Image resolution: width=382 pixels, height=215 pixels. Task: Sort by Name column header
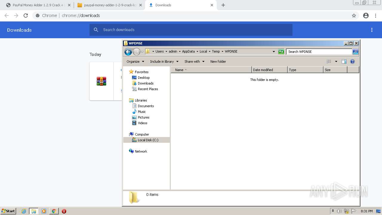coord(211,70)
